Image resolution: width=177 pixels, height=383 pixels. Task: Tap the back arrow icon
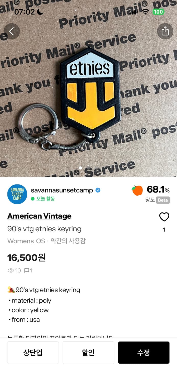[x=12, y=31]
